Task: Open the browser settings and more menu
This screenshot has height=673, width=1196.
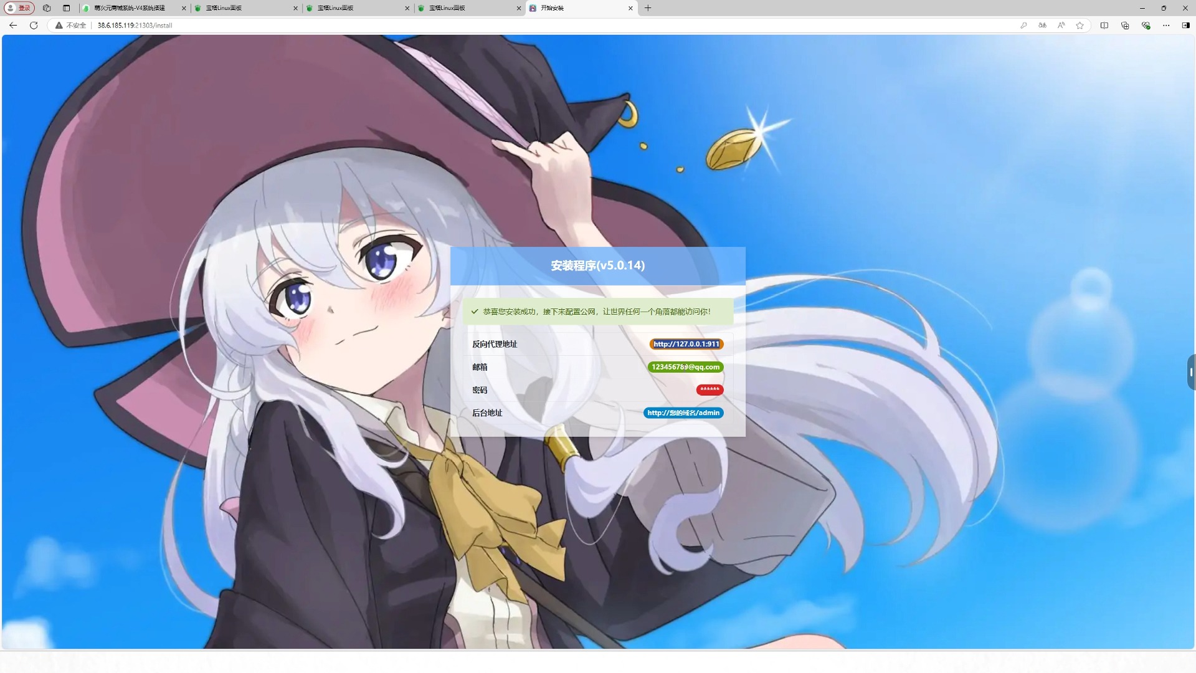Action: 1166,26
